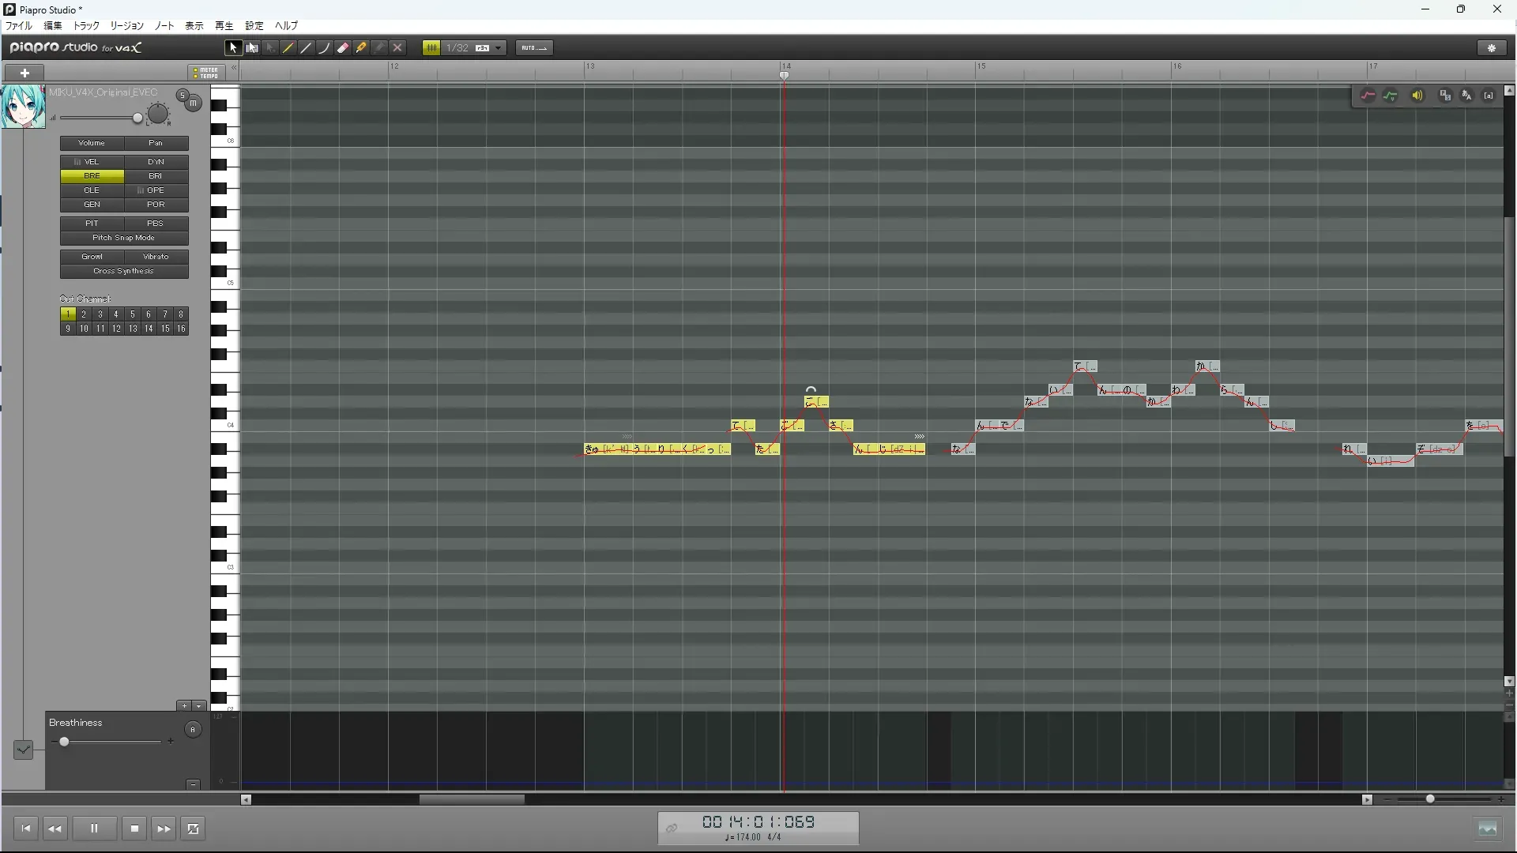Toggle the BRE parameter button
The width and height of the screenshot is (1517, 853).
(92, 176)
